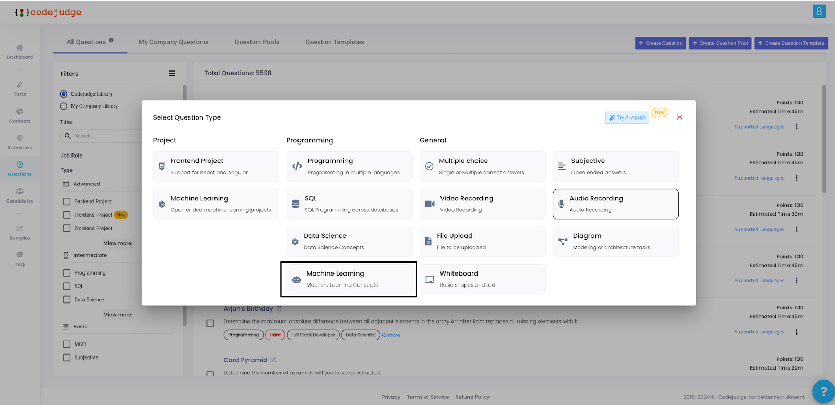Open the Dashboard home icon
Viewport: 835px width, 405px height.
[x=20, y=48]
